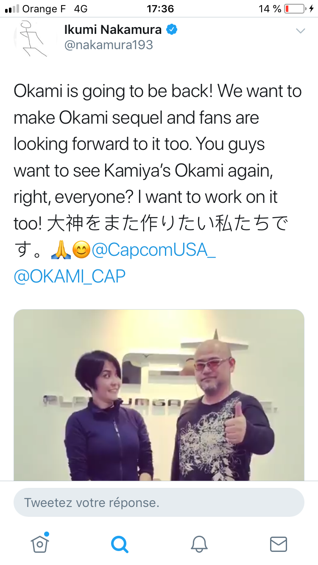Screen dimensions: 318x565
Task: Tap the 17:36 clock in the status bar
Action: pyautogui.click(x=160, y=8)
